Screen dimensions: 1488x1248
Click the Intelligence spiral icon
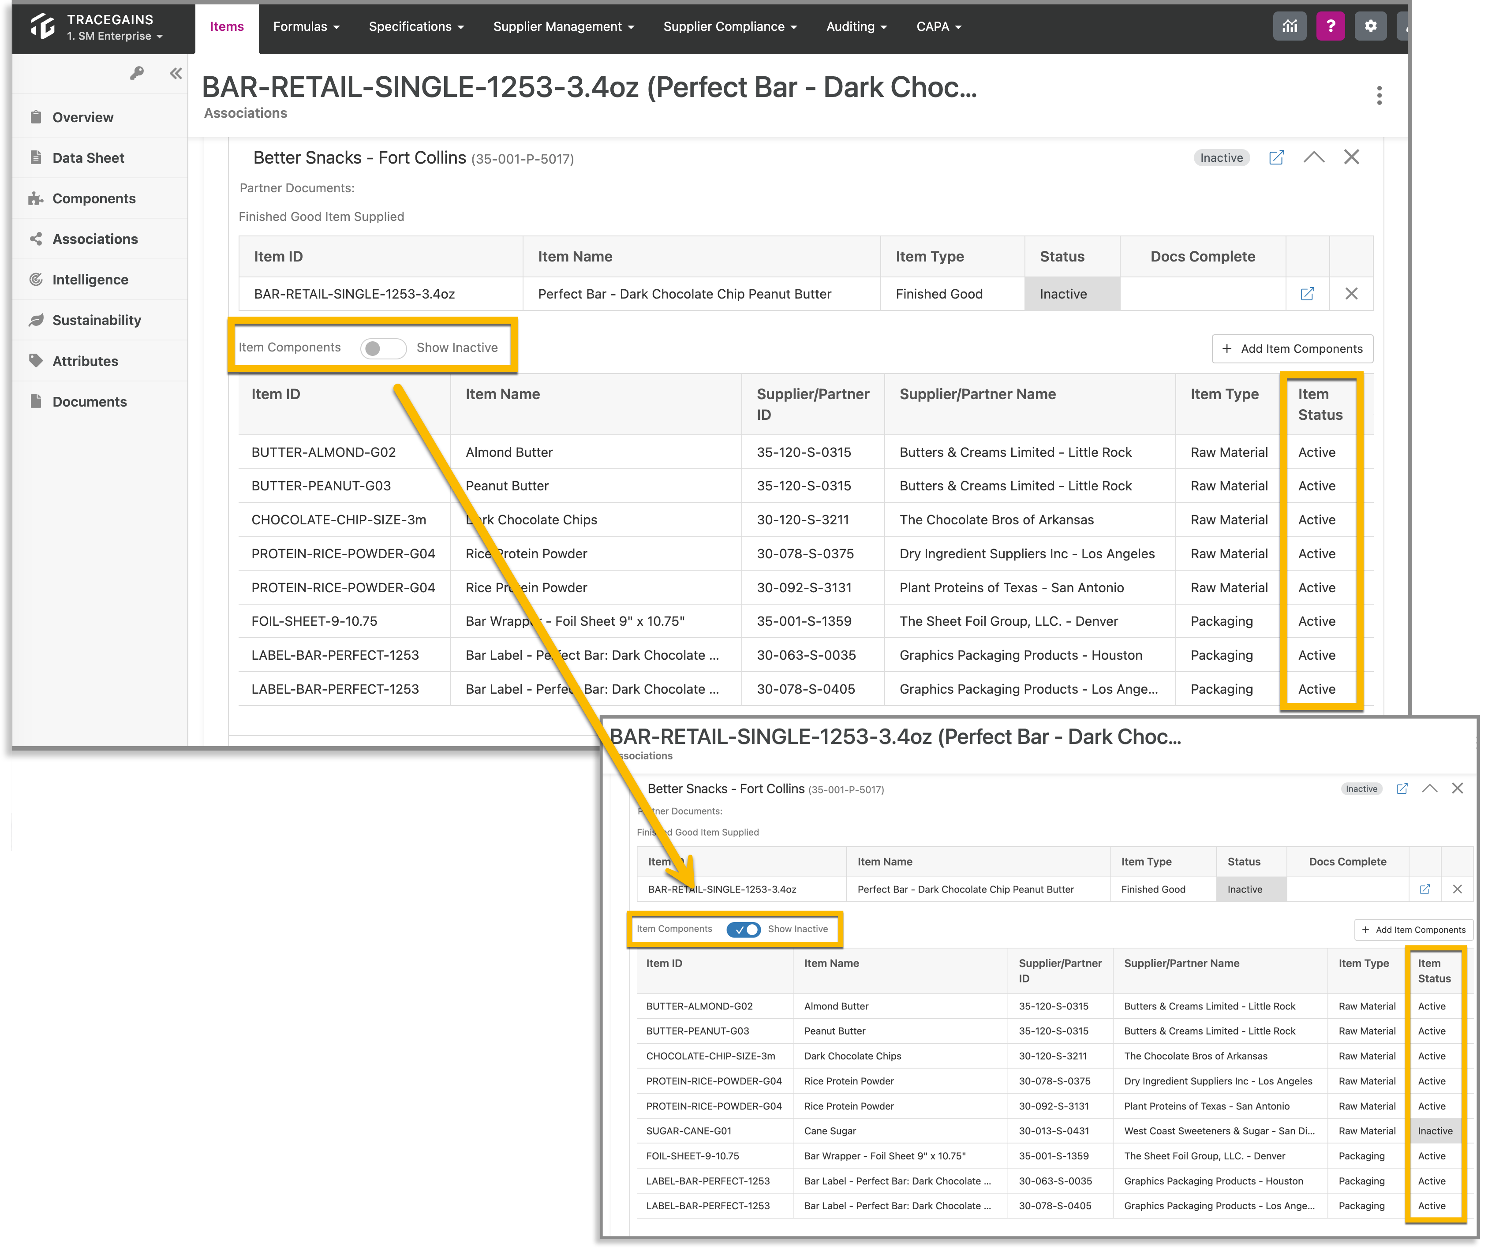point(35,279)
